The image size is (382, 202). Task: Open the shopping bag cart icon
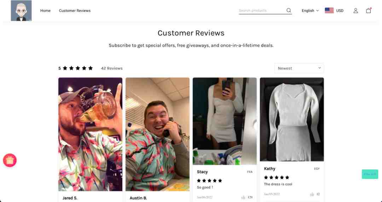368,11
